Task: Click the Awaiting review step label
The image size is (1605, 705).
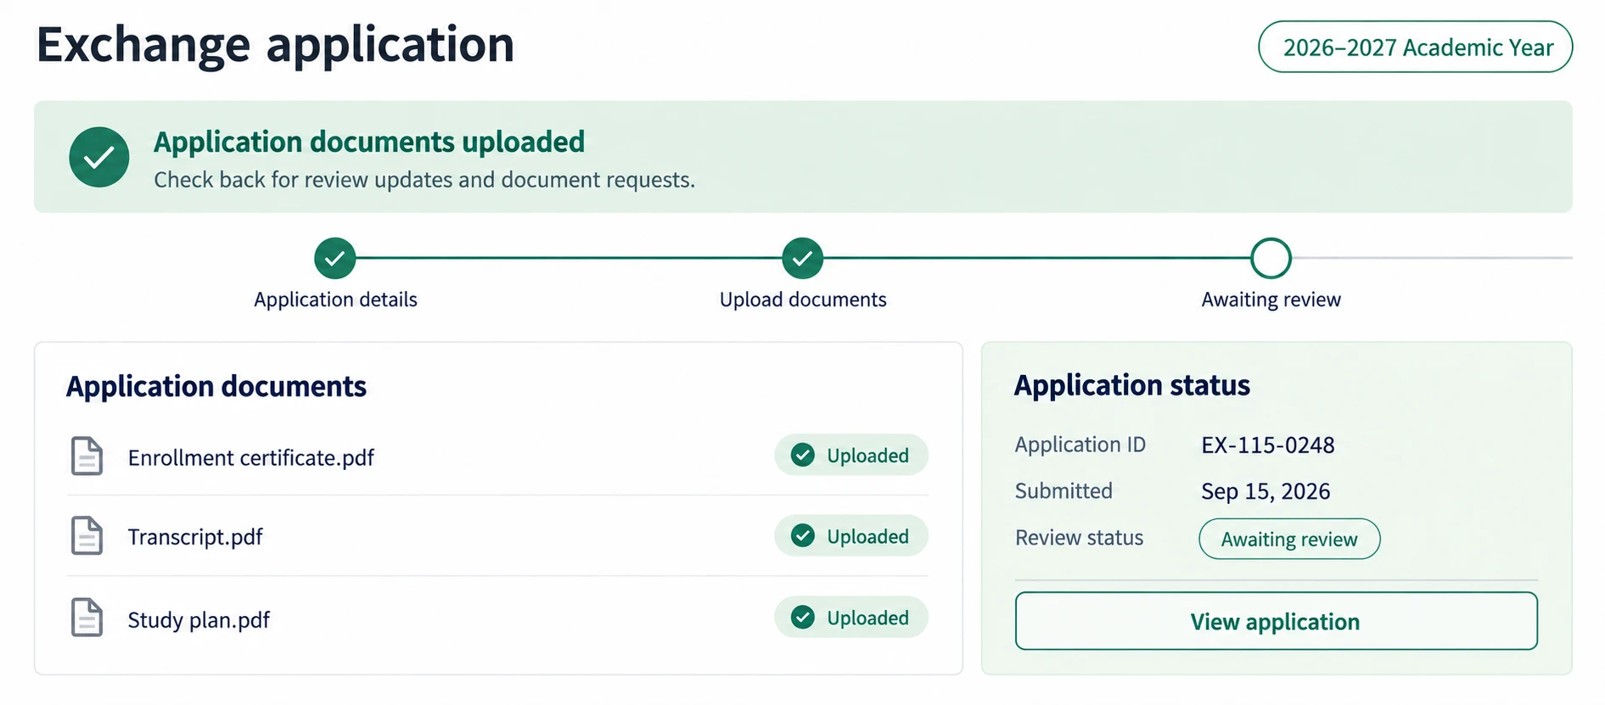Action: pos(1271,299)
